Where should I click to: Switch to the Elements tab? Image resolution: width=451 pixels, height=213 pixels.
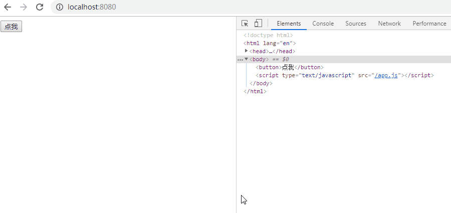point(289,24)
